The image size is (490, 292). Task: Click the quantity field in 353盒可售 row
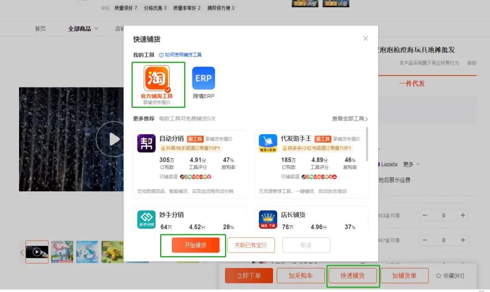coord(444,215)
